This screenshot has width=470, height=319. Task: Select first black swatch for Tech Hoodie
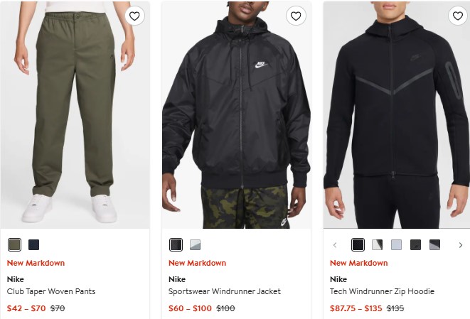click(x=358, y=245)
